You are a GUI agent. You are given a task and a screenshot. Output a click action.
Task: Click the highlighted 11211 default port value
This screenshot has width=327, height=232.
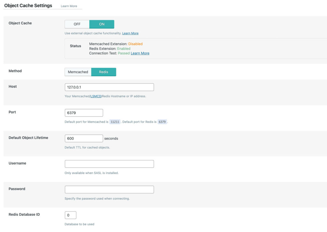(115, 122)
